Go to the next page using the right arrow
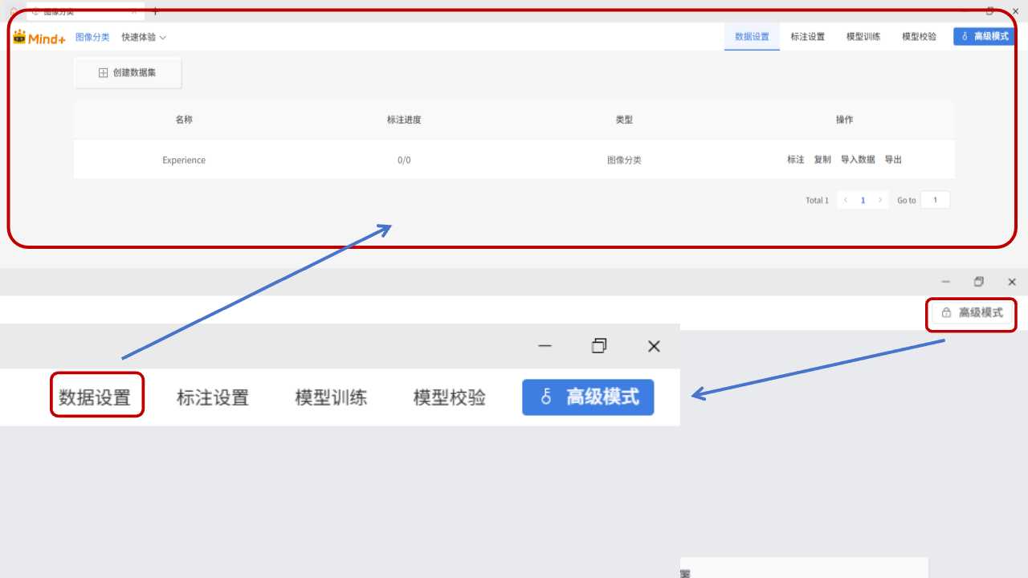 [x=880, y=200]
